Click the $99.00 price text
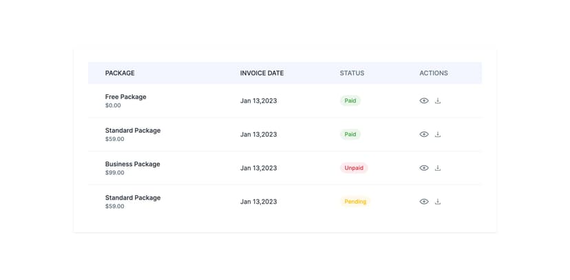This screenshot has height=280, width=570. click(x=114, y=173)
